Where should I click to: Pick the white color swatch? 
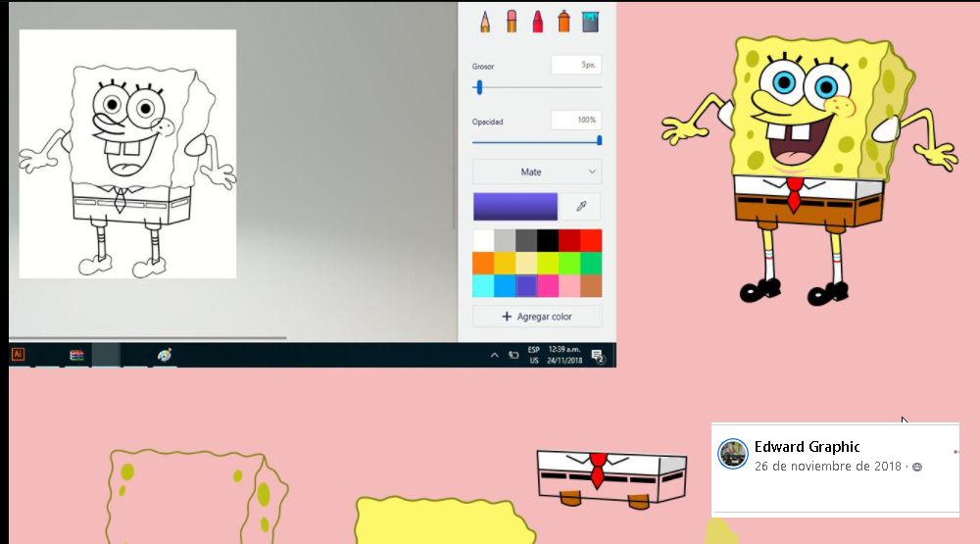[x=483, y=241]
